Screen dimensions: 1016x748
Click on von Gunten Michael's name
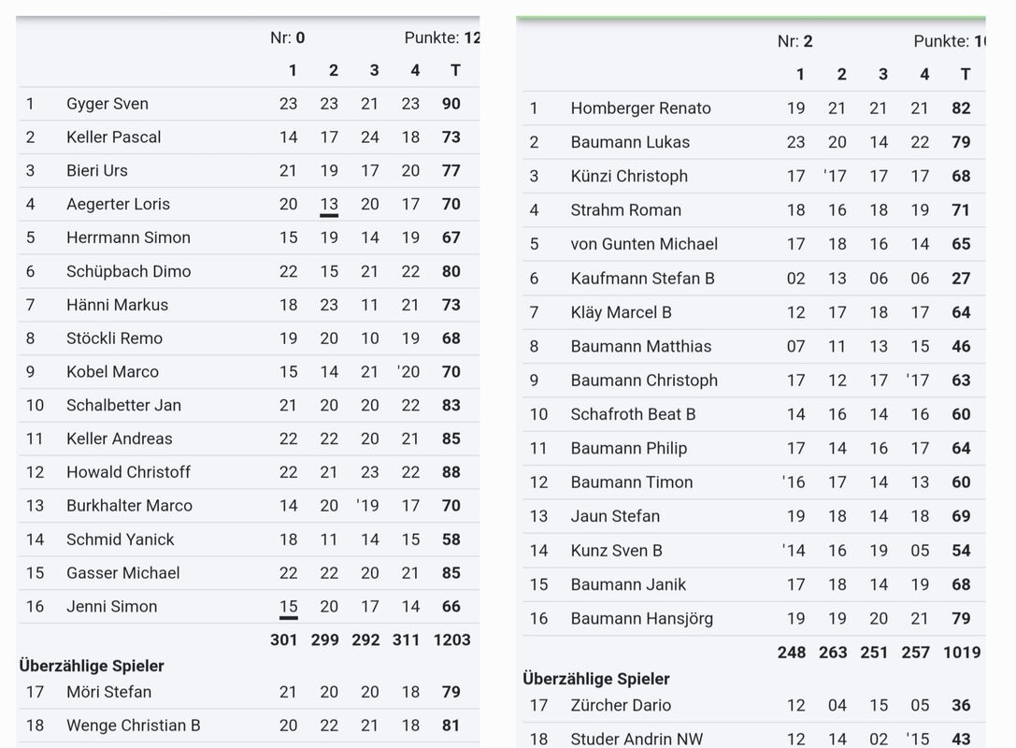(x=644, y=244)
